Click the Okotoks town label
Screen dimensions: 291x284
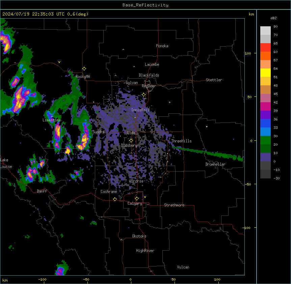pyautogui.click(x=139, y=236)
